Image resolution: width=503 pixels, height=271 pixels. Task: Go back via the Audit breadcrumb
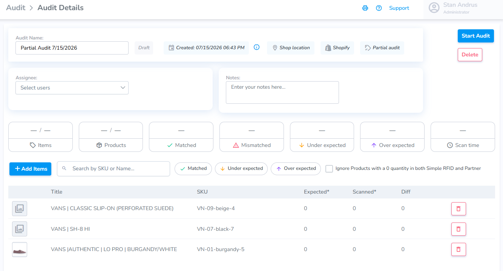click(16, 8)
